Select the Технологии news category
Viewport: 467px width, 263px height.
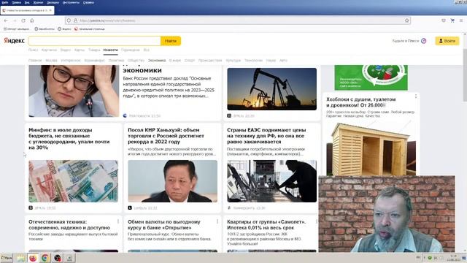(253, 61)
